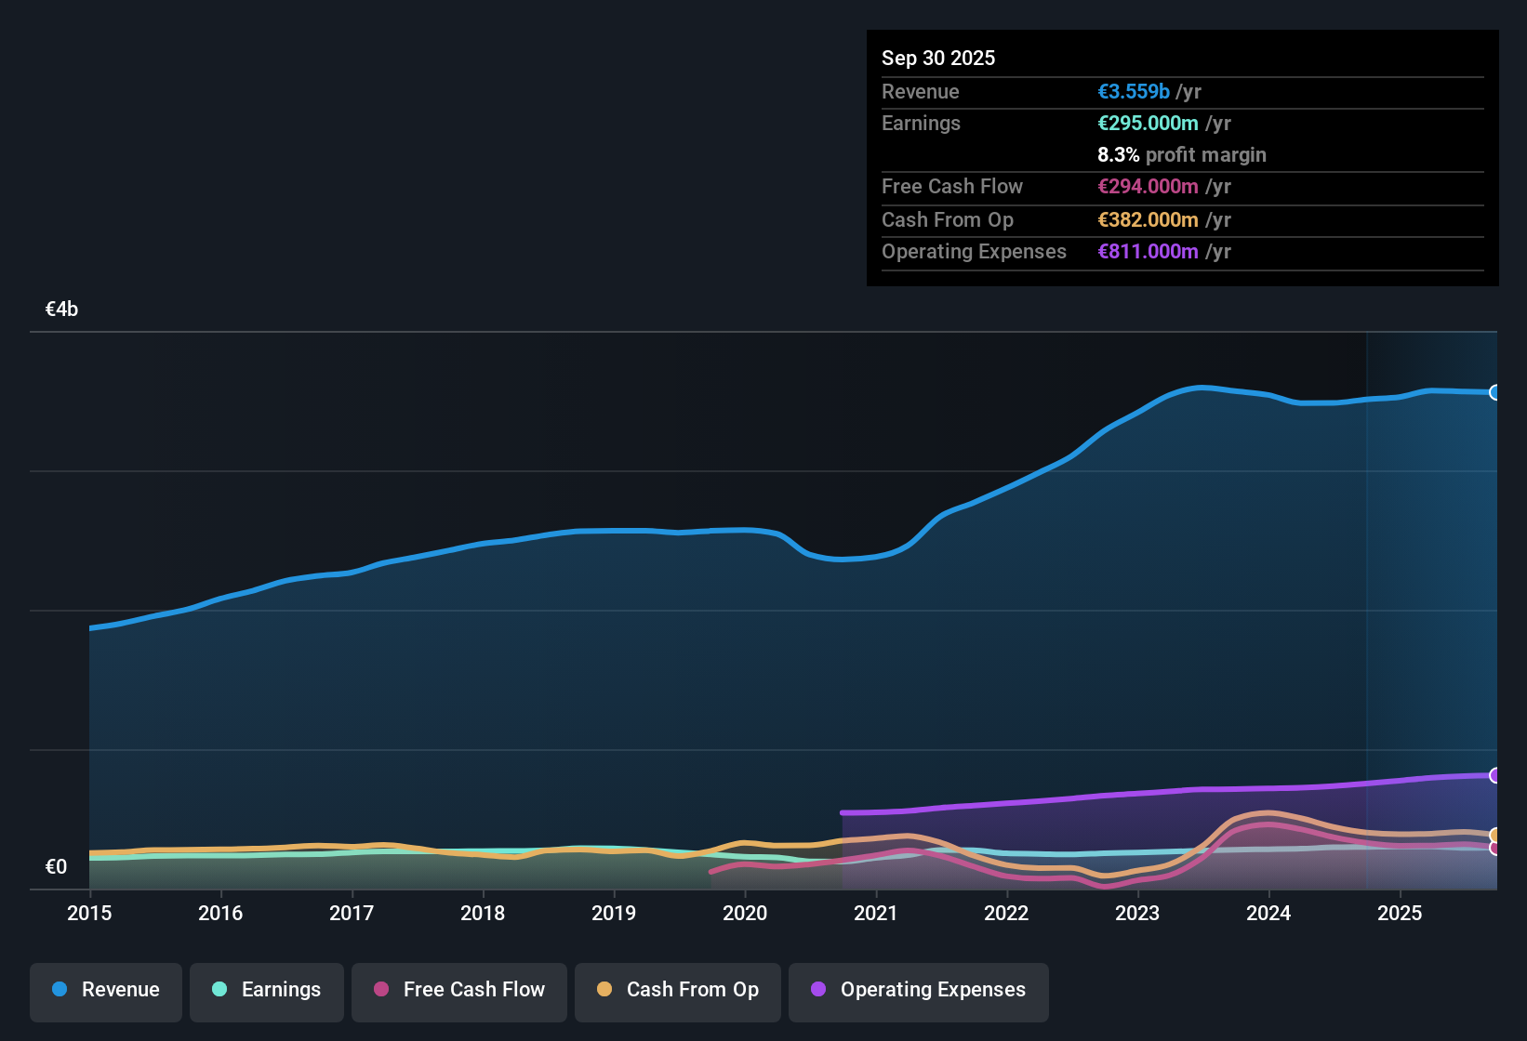Screen dimensions: 1527x1041
Task: Click the 8.3% profit margin indicator
Action: 1181,155
